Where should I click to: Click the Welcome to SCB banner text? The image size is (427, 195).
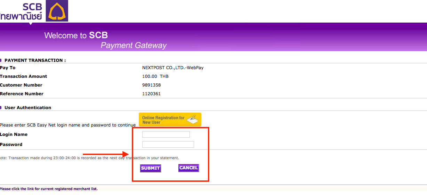click(x=76, y=35)
